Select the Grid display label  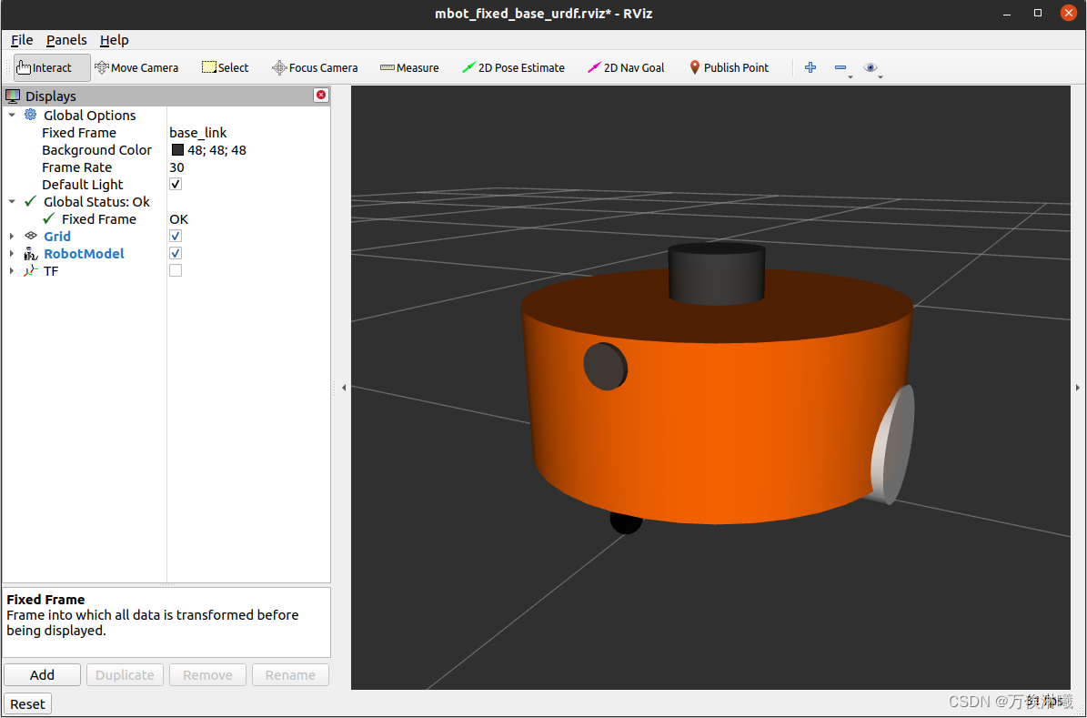56,236
